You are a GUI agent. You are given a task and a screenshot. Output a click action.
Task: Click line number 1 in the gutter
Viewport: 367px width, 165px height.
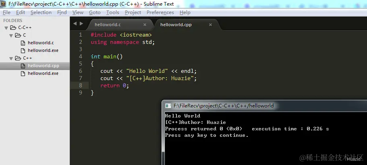tap(81, 35)
